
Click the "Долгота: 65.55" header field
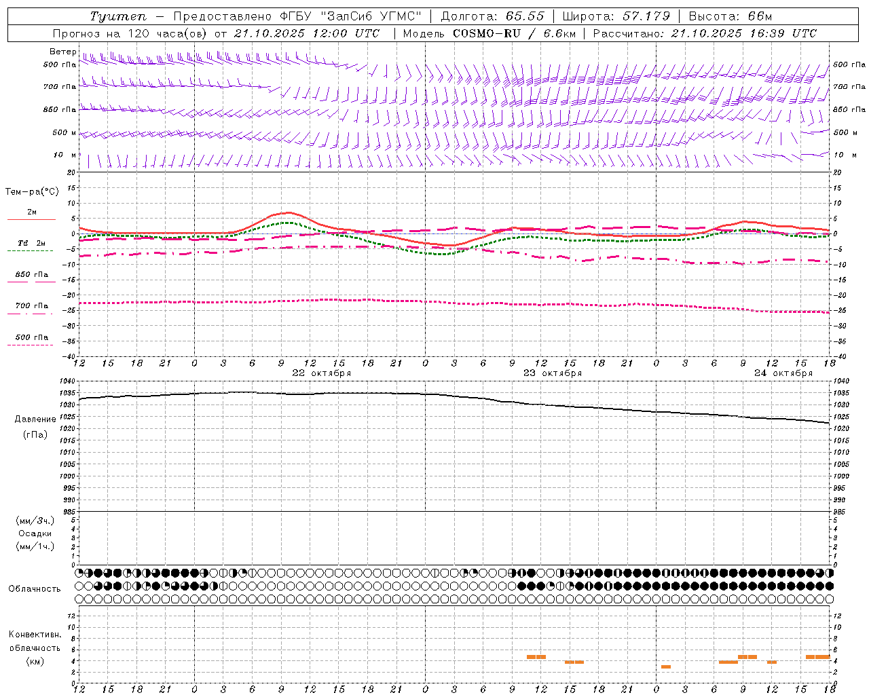492,16
